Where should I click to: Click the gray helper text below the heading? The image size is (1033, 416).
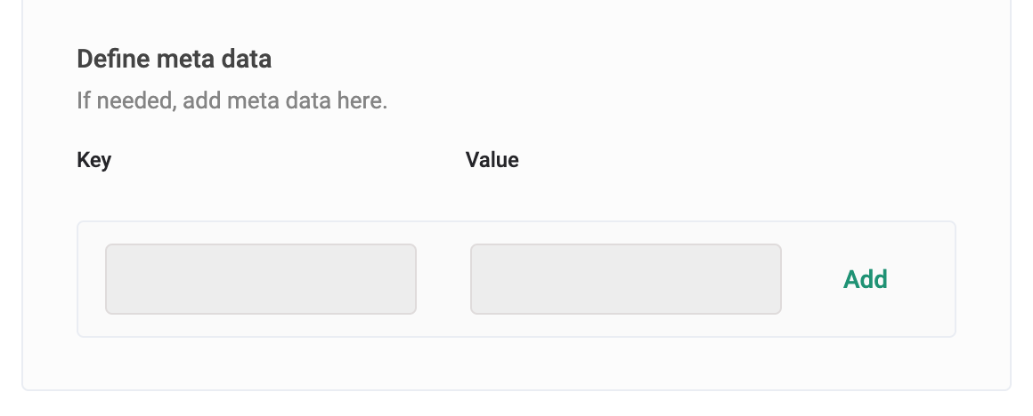[x=232, y=100]
